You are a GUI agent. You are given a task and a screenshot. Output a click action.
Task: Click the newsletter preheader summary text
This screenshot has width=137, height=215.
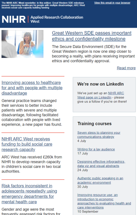(43, 5)
